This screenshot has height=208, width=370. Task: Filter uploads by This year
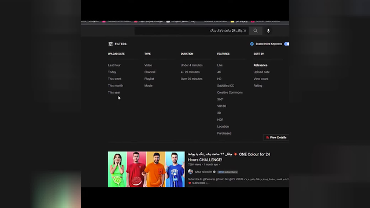click(114, 92)
